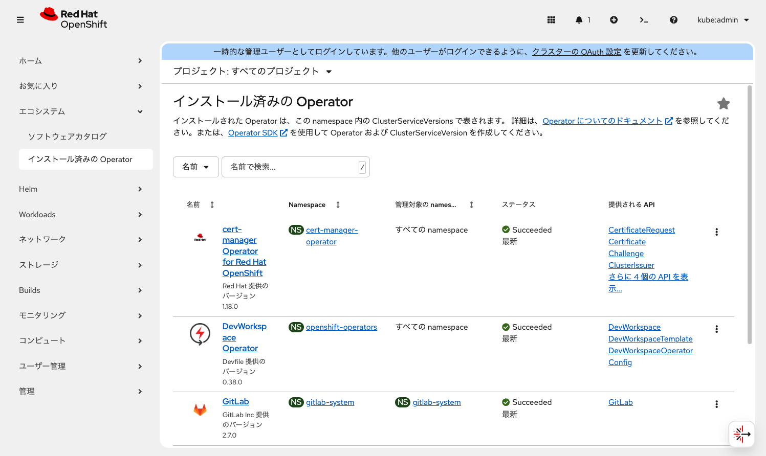766x456 pixels.
Task: Click the hamburger navigation menu icon
Action: click(20, 19)
